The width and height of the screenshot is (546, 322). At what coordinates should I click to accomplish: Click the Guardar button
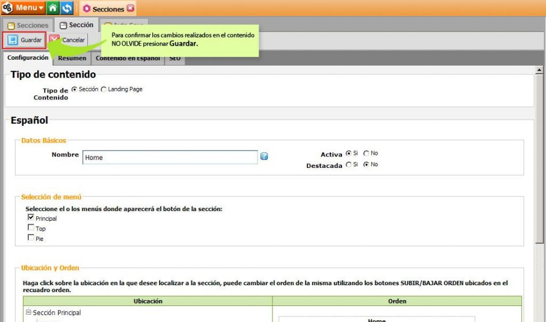[24, 40]
